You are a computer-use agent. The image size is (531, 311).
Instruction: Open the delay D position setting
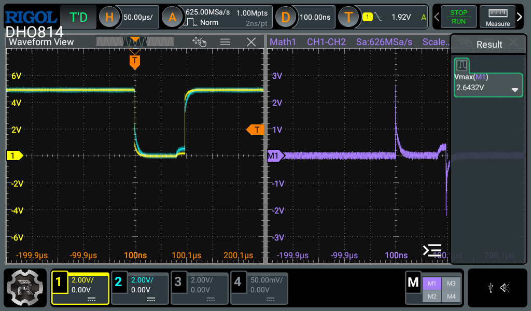click(x=285, y=17)
